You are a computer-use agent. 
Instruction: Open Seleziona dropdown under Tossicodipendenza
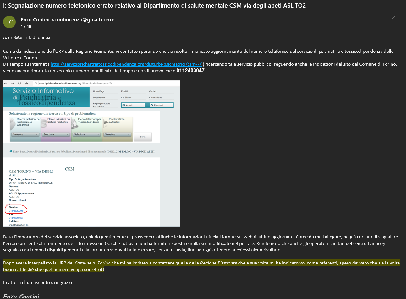[x=87, y=134]
